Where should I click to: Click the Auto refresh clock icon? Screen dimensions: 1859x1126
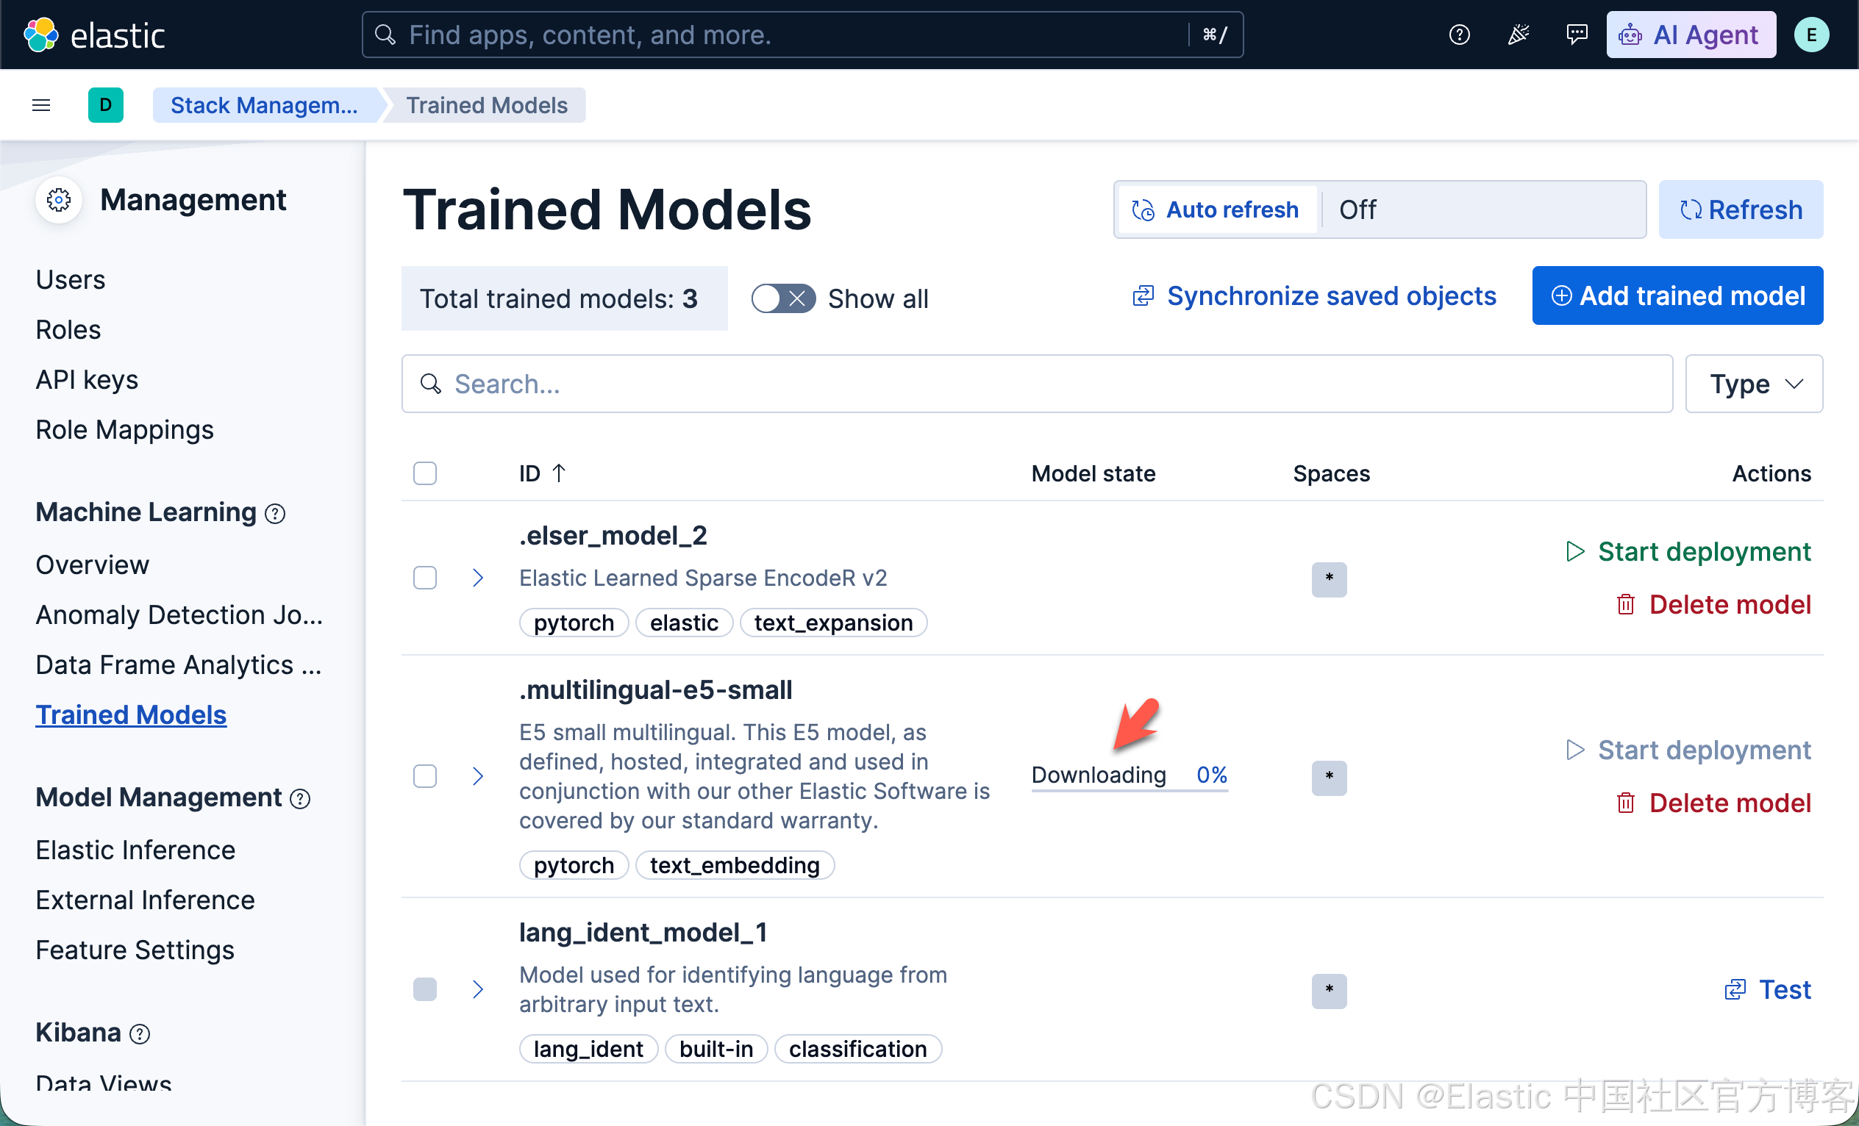1143,209
